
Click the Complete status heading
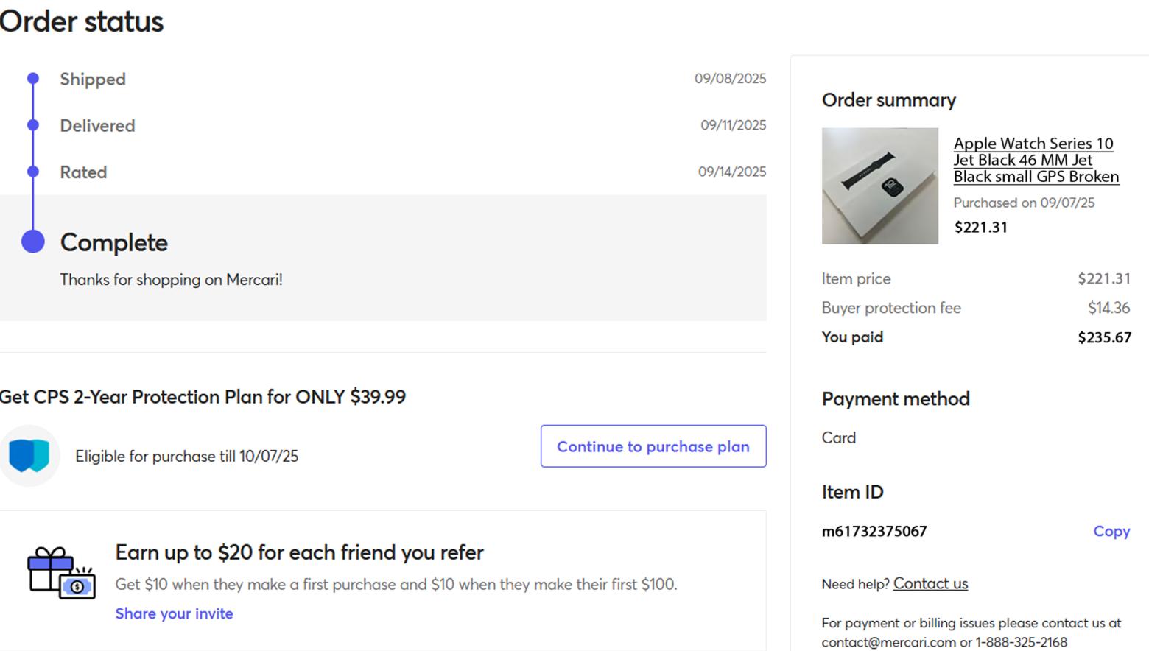tap(113, 242)
